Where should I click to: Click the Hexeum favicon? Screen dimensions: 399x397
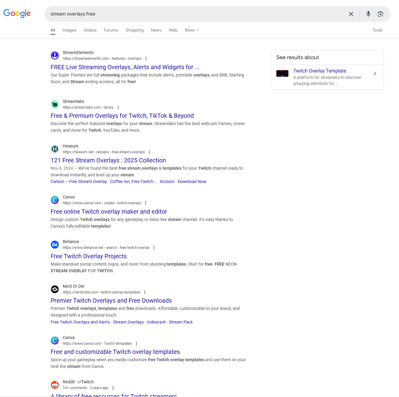point(55,149)
